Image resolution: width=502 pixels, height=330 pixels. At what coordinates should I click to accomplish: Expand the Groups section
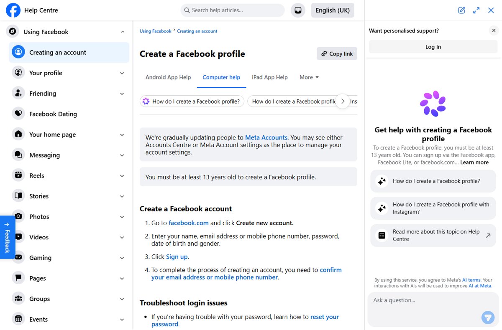point(122,299)
